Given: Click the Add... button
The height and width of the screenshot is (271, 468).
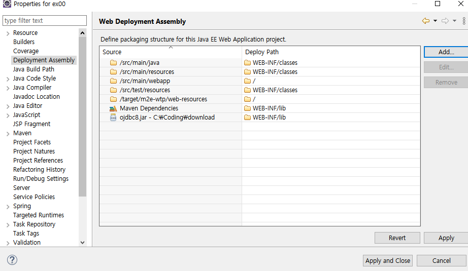Looking at the screenshot, I should click(x=446, y=52).
